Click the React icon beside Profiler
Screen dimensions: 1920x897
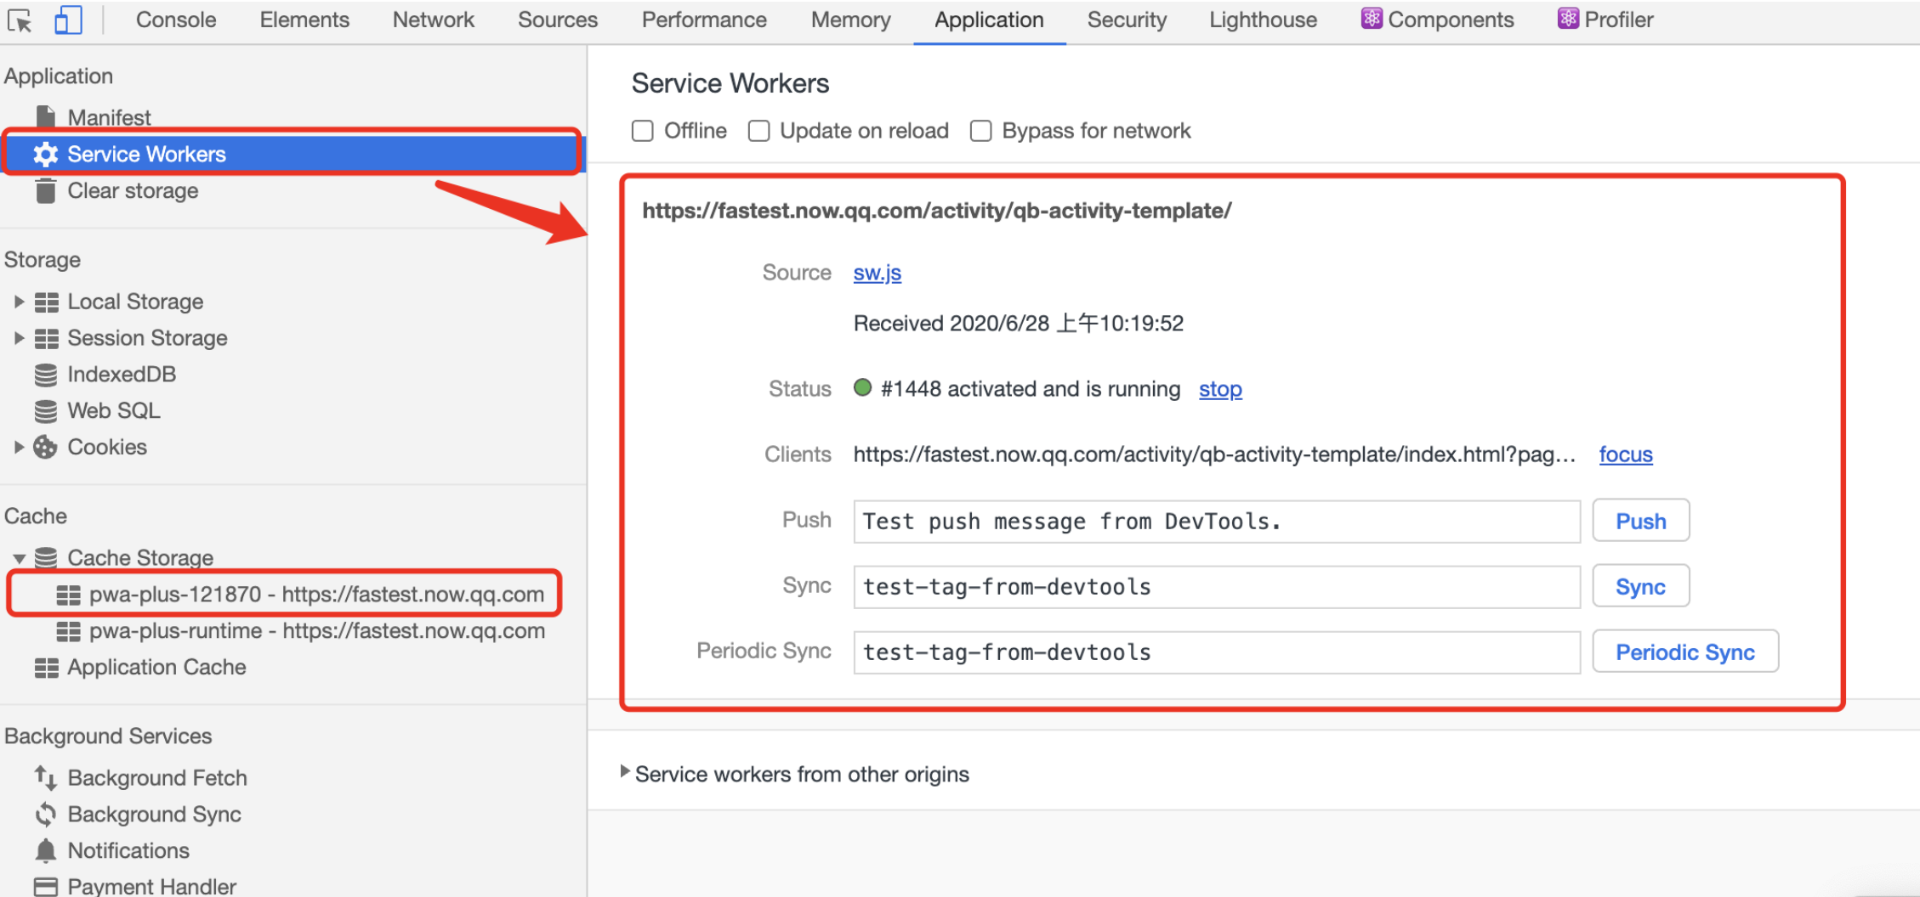pos(1568,19)
